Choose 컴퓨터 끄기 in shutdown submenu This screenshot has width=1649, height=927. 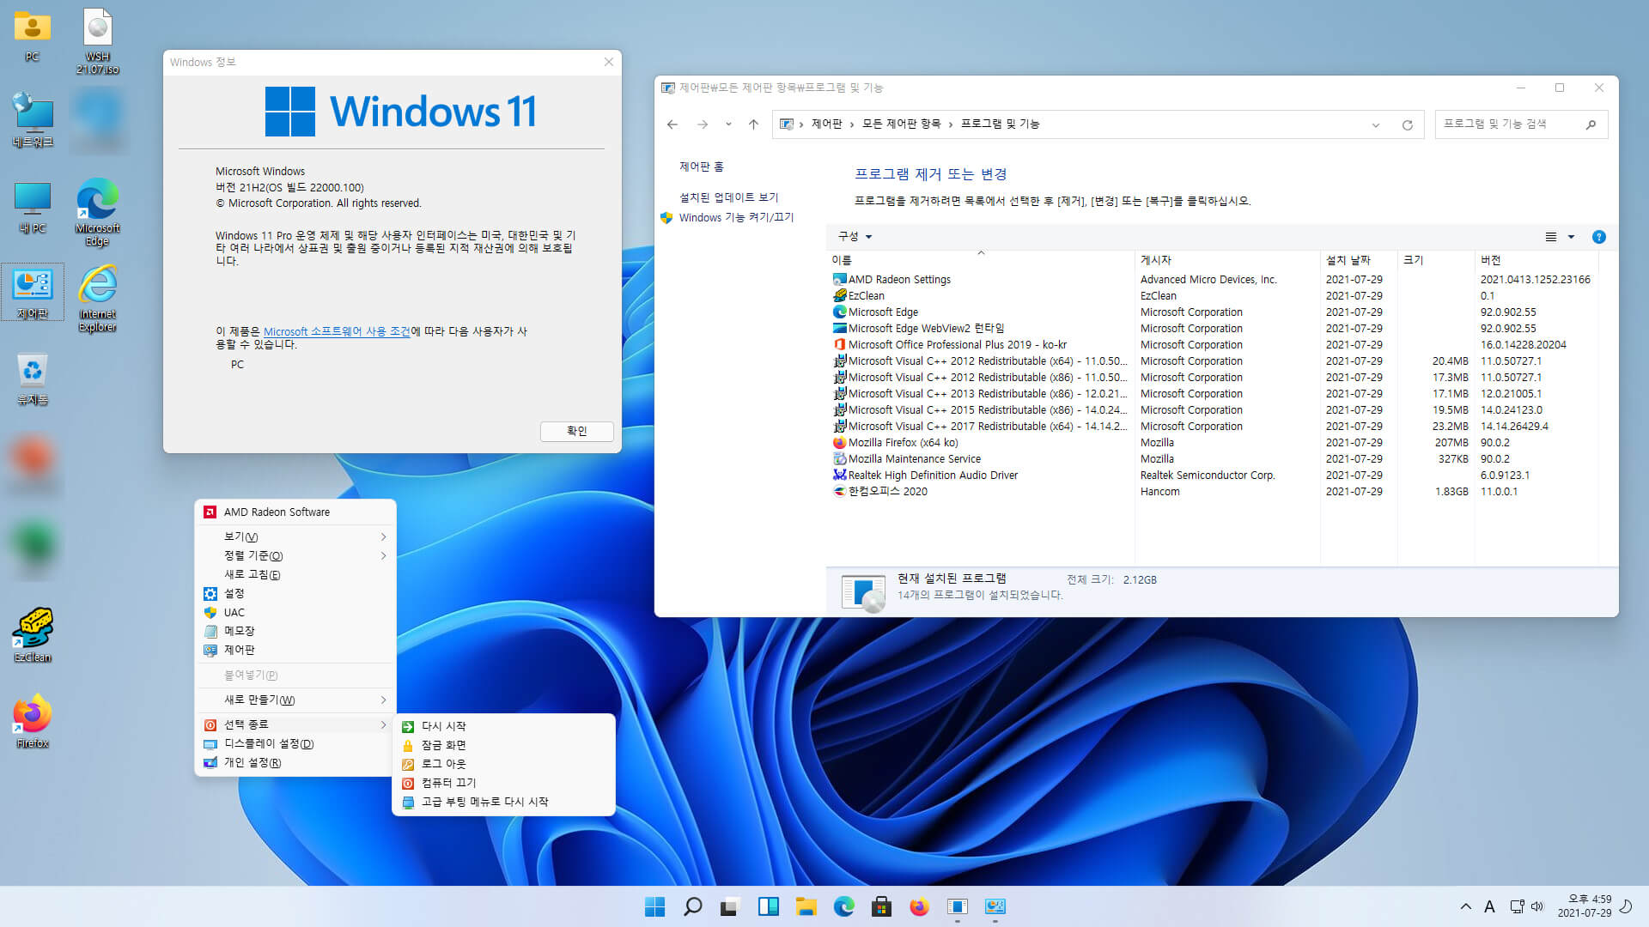[504, 783]
